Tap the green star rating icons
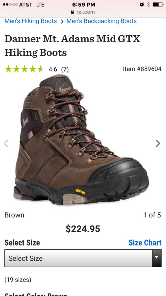Screen dimensions: 166x296 pyautogui.click(x=24, y=69)
